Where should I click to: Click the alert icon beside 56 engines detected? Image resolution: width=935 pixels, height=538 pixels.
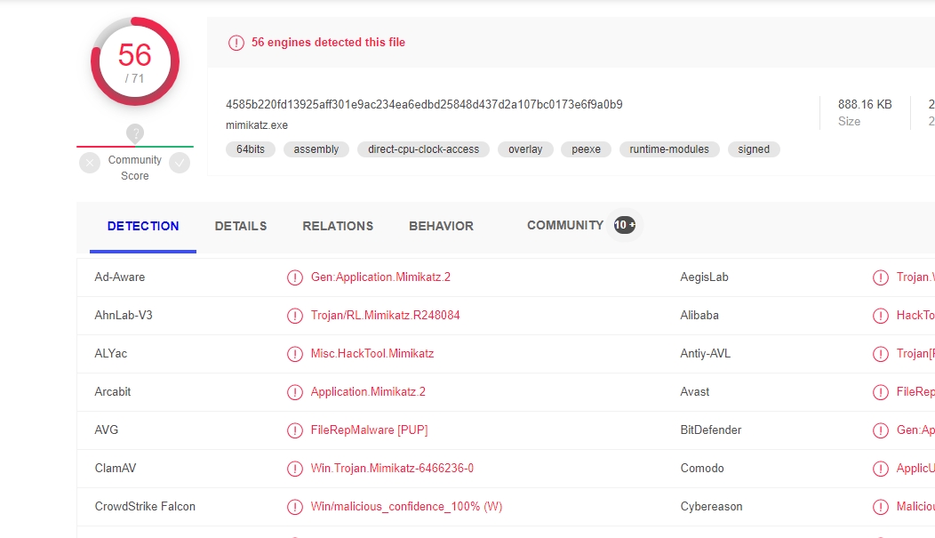point(236,43)
